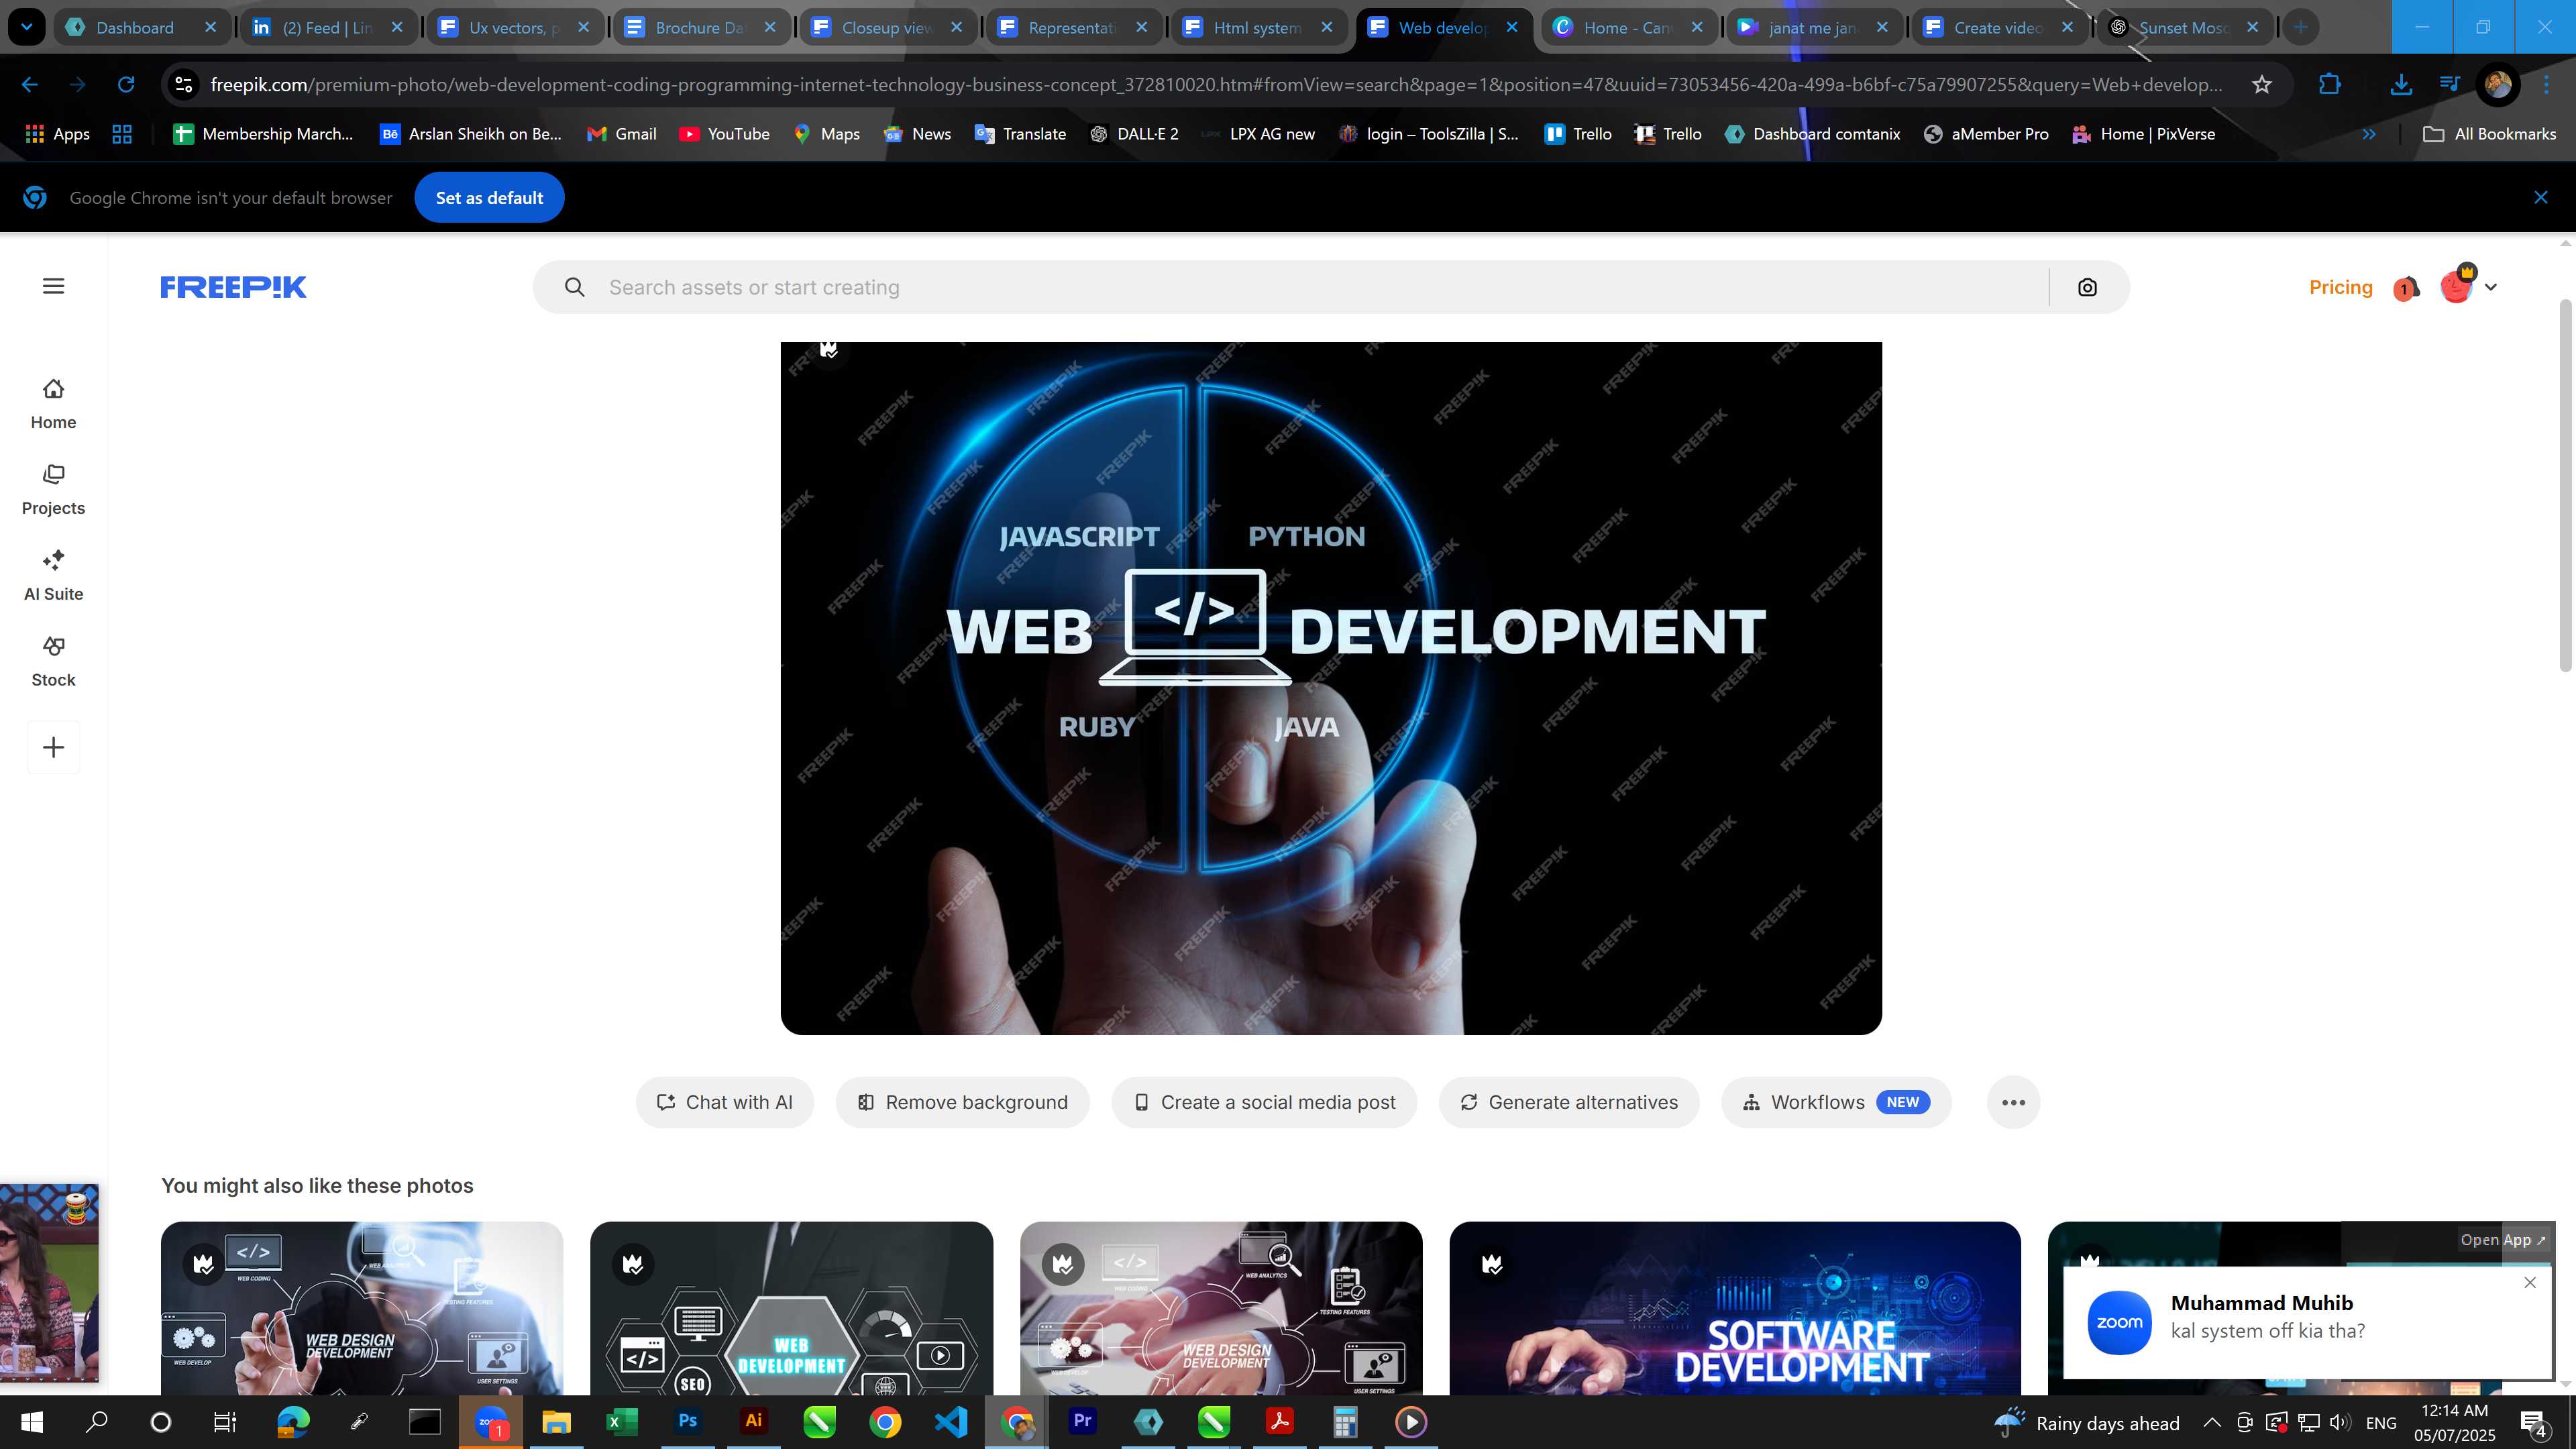
Task: Show hidden system tray icons
Action: click(x=2212, y=1422)
